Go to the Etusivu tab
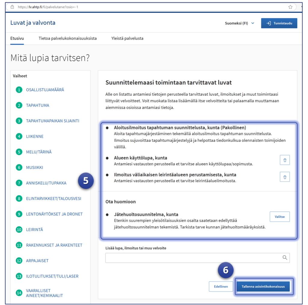308x305 pixels. [x=17, y=38]
